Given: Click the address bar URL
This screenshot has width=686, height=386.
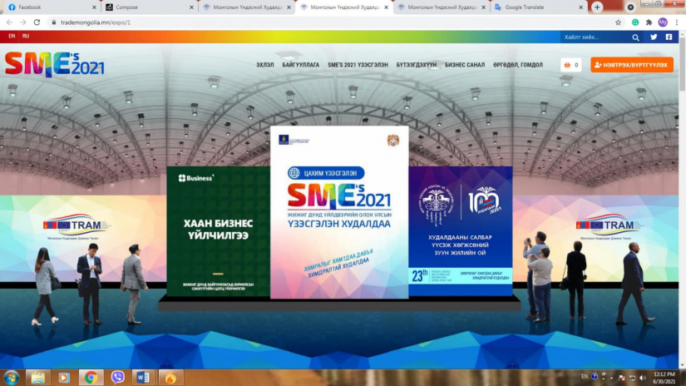Looking at the screenshot, I should point(96,22).
